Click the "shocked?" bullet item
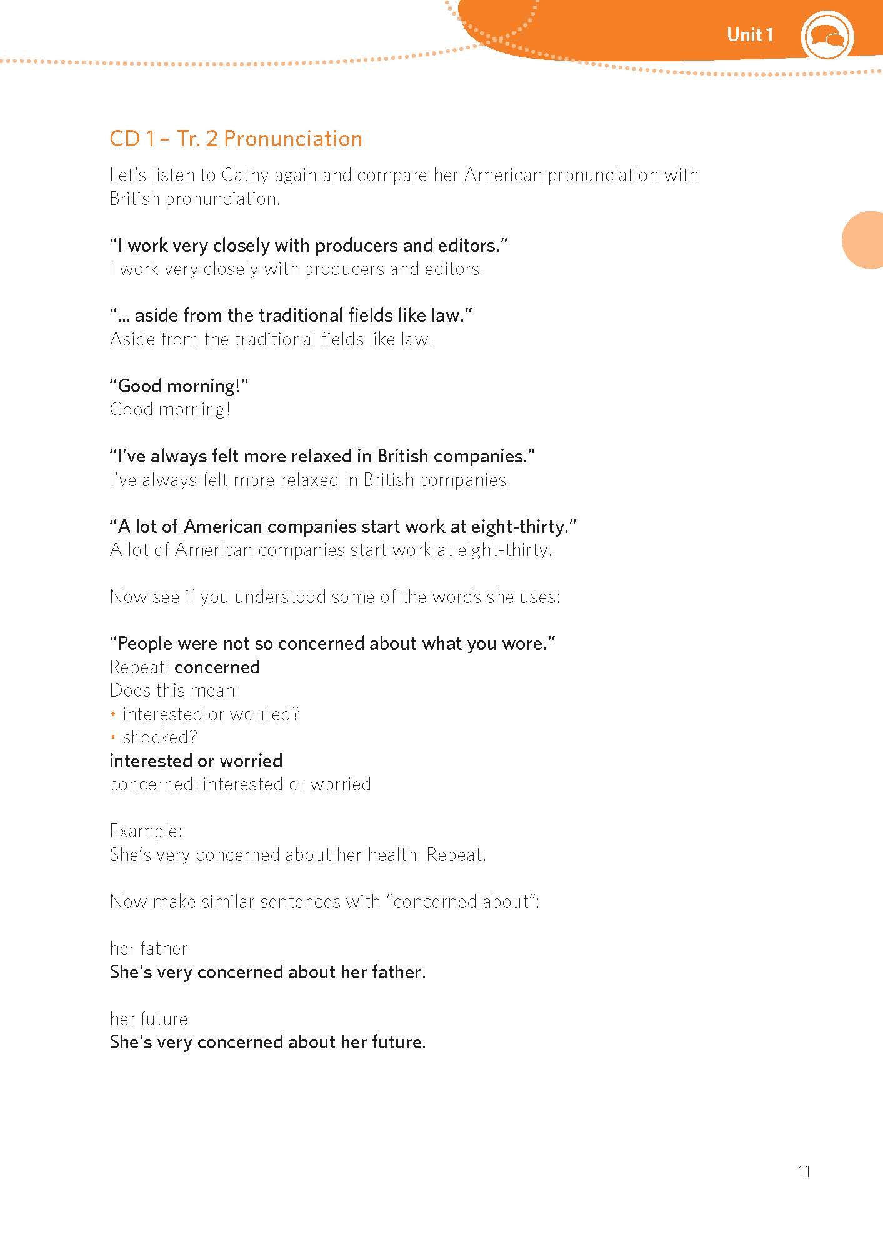This screenshot has width=883, height=1237. pyautogui.click(x=159, y=737)
